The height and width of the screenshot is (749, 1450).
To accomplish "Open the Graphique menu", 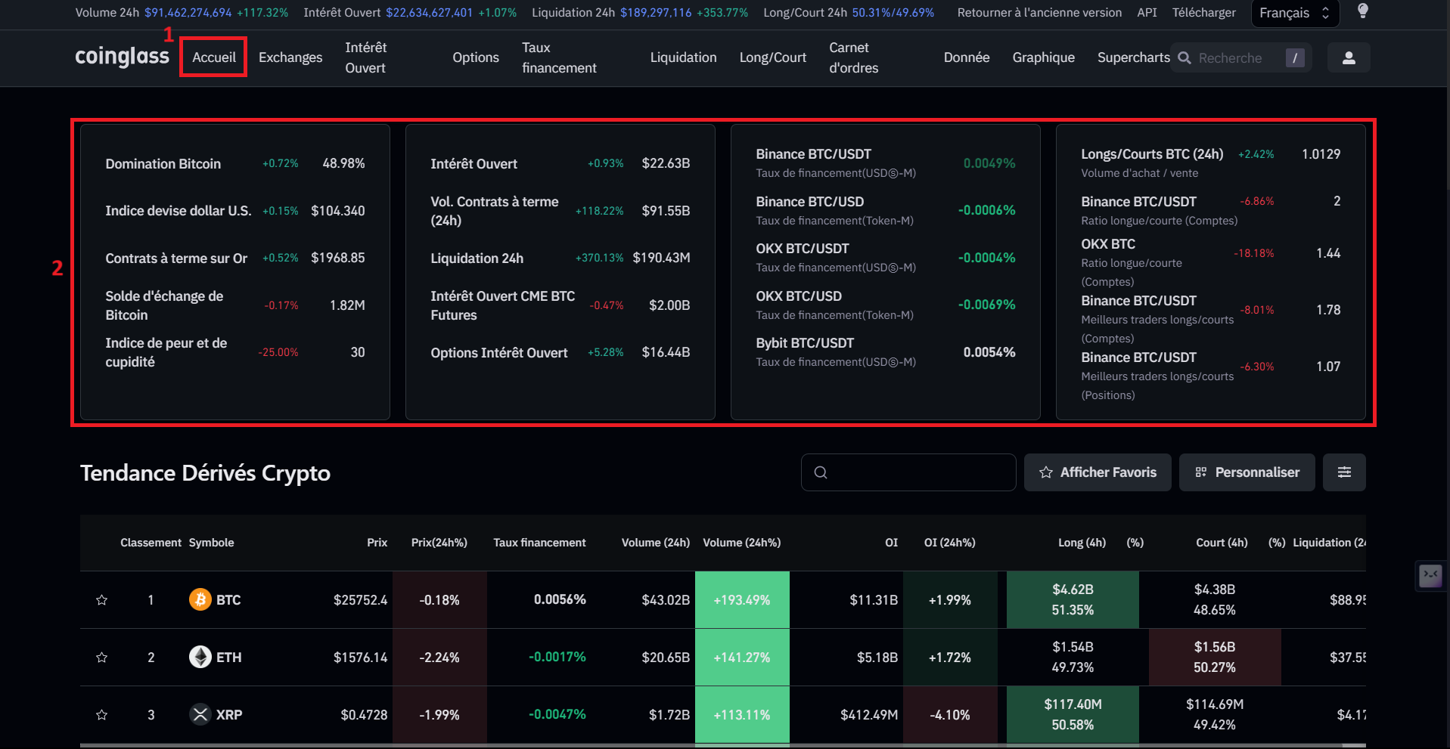I will (x=1044, y=57).
